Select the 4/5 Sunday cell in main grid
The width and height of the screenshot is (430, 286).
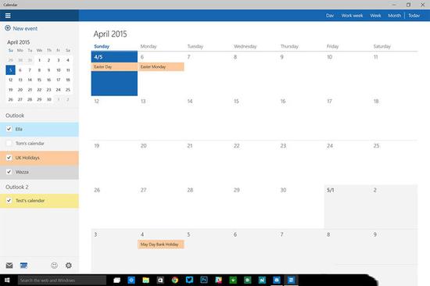tap(114, 73)
